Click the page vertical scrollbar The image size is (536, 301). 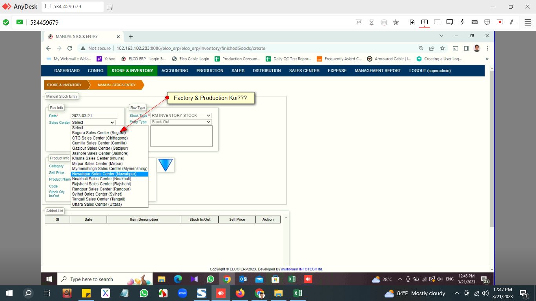tap(492, 149)
